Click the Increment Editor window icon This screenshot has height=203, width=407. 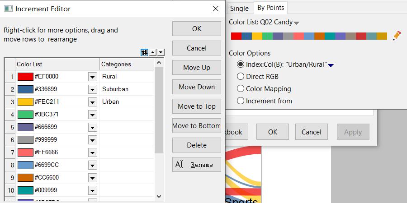pyautogui.click(x=8, y=9)
